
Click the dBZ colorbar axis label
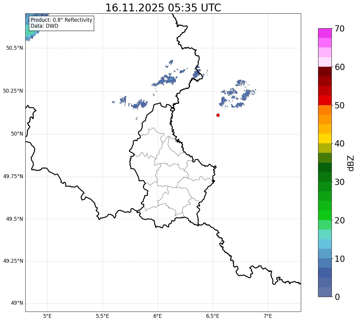click(351, 163)
